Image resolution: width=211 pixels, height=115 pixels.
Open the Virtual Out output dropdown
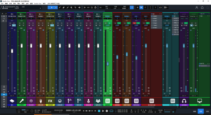(x=194, y=16)
